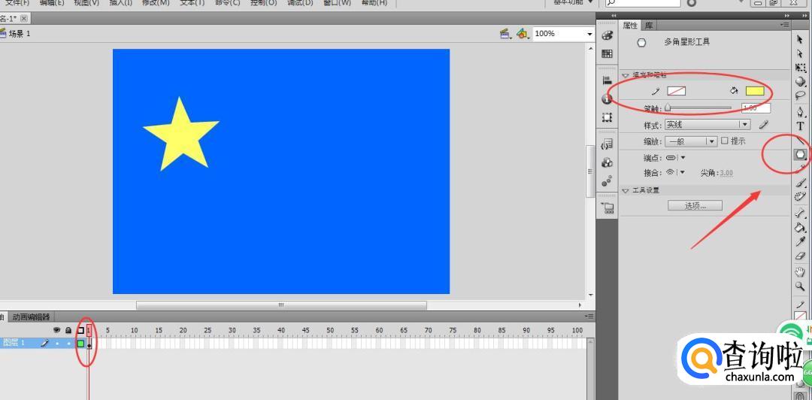Select the 3D Rotation tool
812x400 pixels.
(x=801, y=82)
